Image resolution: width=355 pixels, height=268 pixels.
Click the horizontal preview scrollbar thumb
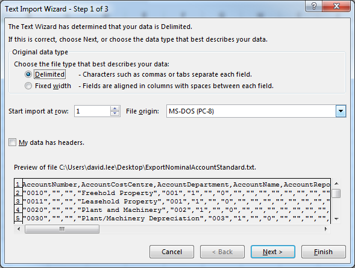click(x=62, y=229)
